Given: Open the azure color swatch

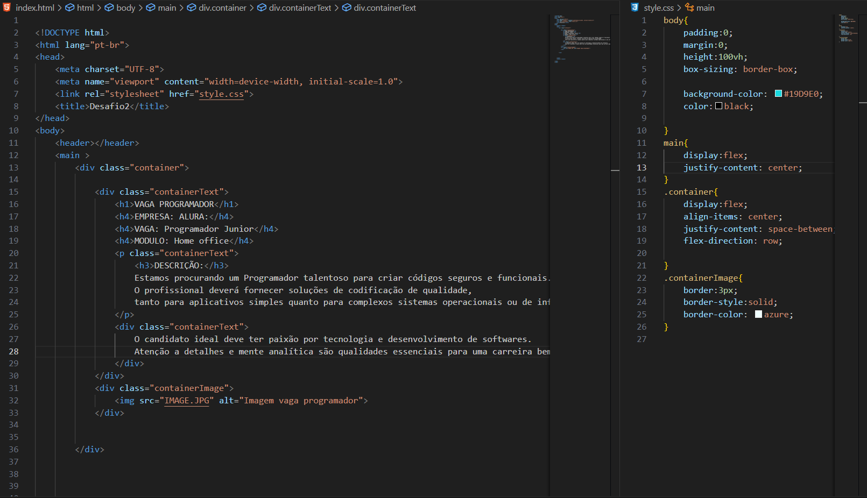Looking at the screenshot, I should tap(758, 314).
